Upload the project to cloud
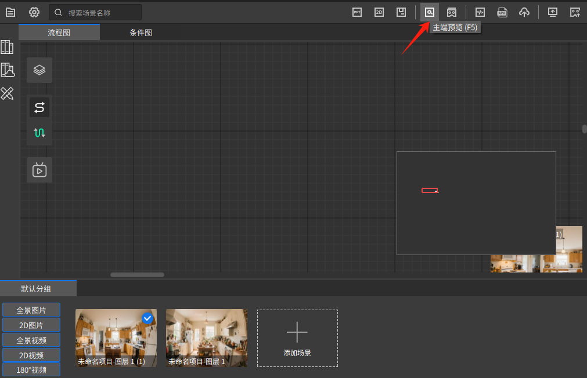587x378 pixels. [524, 12]
